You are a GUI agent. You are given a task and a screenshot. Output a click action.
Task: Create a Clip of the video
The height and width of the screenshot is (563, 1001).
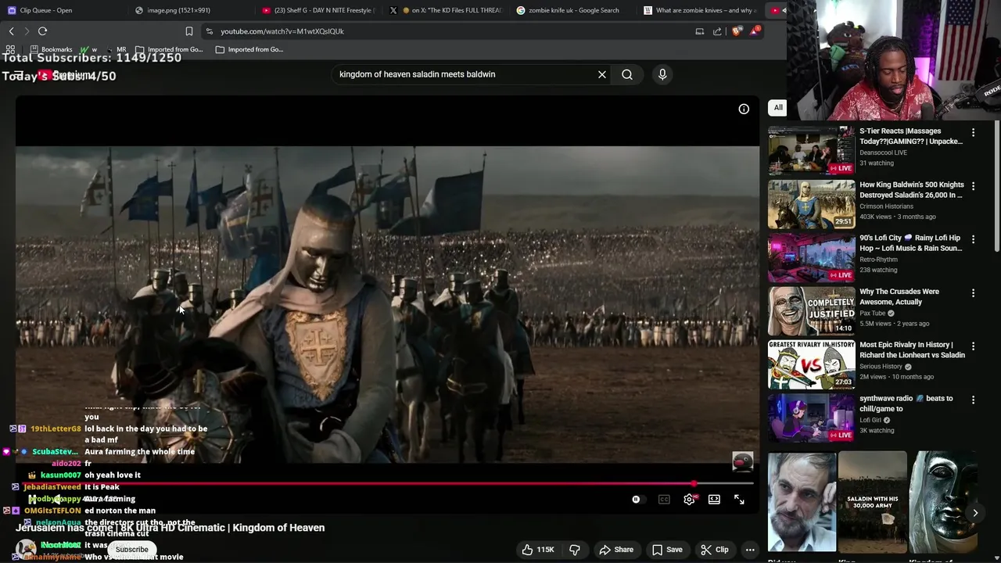714,550
